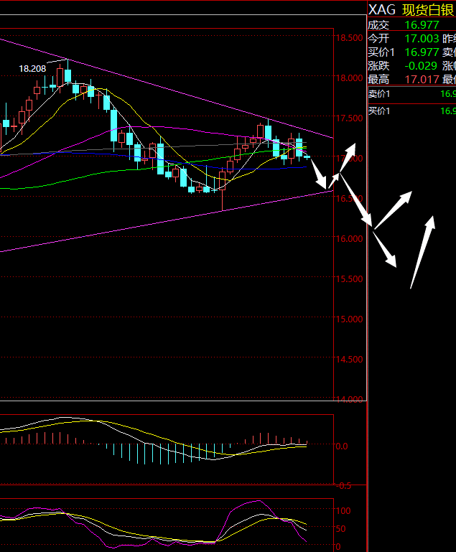The image size is (456, 552).
Task: Click the 18.500 price axis label
Action: (x=349, y=38)
